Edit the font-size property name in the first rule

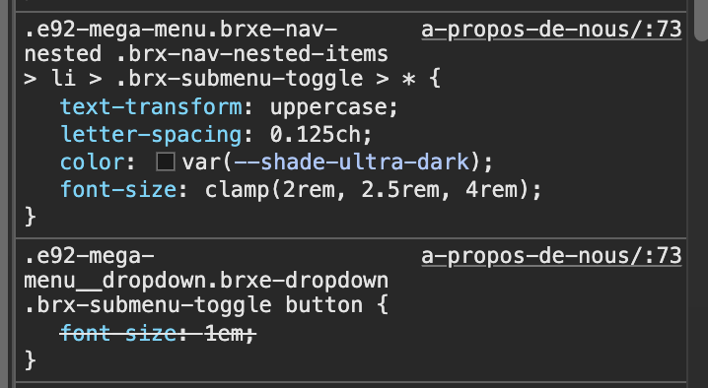118,189
